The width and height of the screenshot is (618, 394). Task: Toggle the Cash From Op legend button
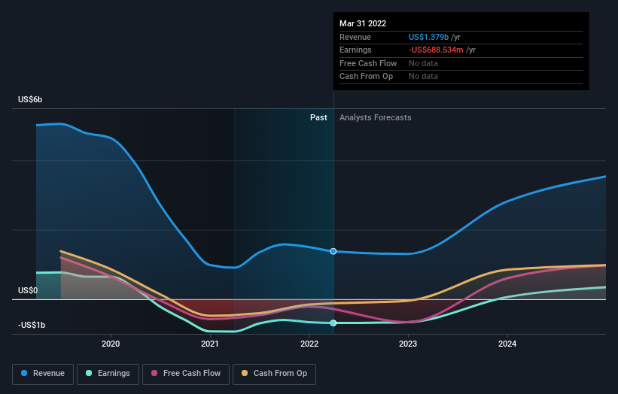pos(274,374)
